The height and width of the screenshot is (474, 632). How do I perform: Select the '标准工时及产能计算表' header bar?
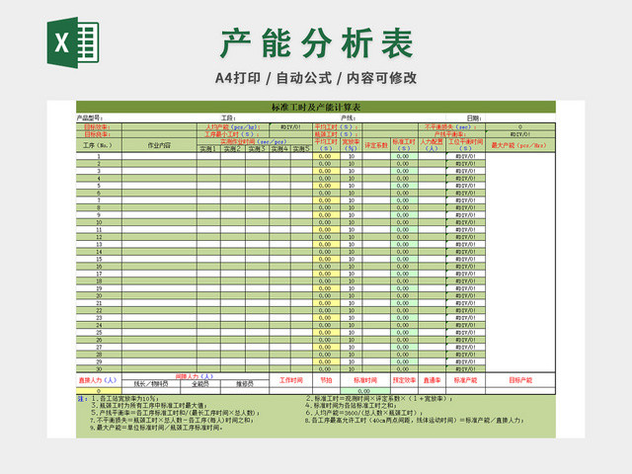point(316,107)
